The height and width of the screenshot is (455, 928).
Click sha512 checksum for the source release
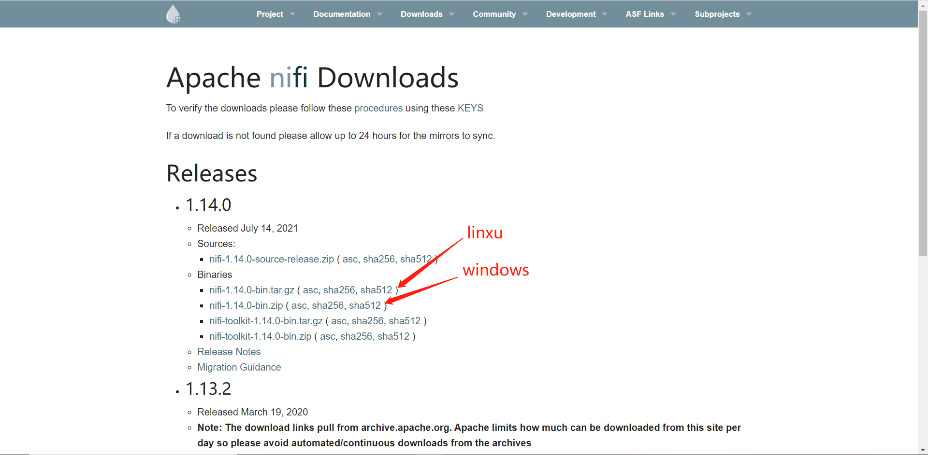coord(414,259)
